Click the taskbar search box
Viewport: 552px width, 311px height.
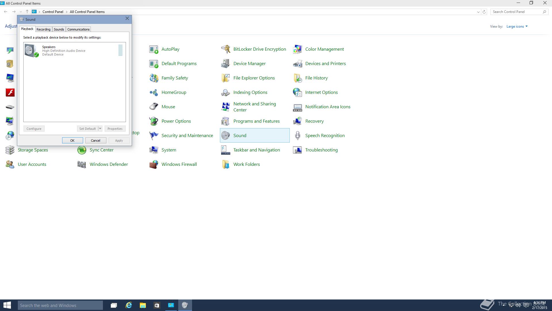[x=60, y=305]
